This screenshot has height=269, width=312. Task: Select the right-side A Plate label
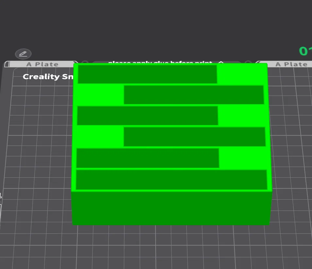pos(291,64)
